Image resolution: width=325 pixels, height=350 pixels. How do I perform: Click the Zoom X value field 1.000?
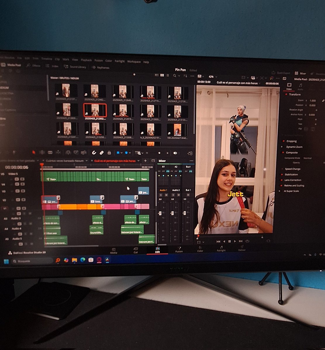(312, 101)
